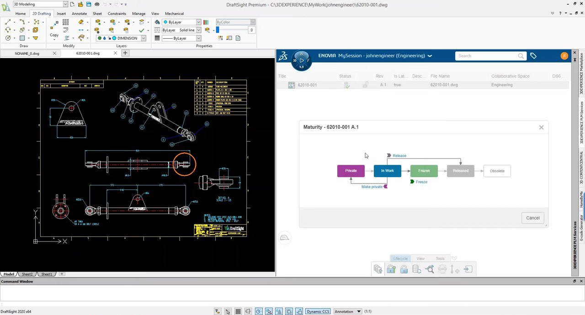This screenshot has height=315, width=585.
Task: Open the Annotation scale dropdown
Action: coord(359,311)
